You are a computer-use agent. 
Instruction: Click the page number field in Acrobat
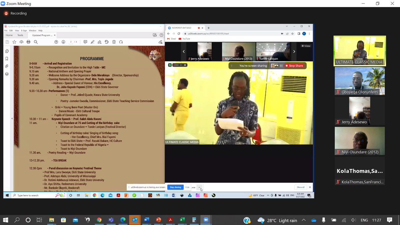tap(70, 42)
